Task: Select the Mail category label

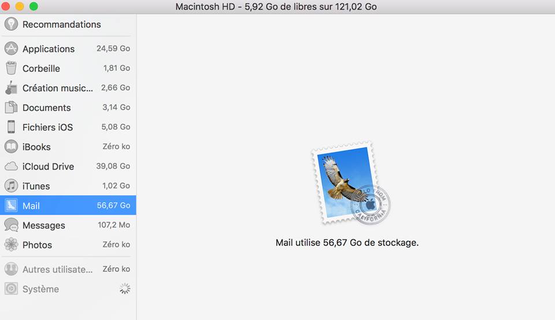Action: tap(31, 206)
